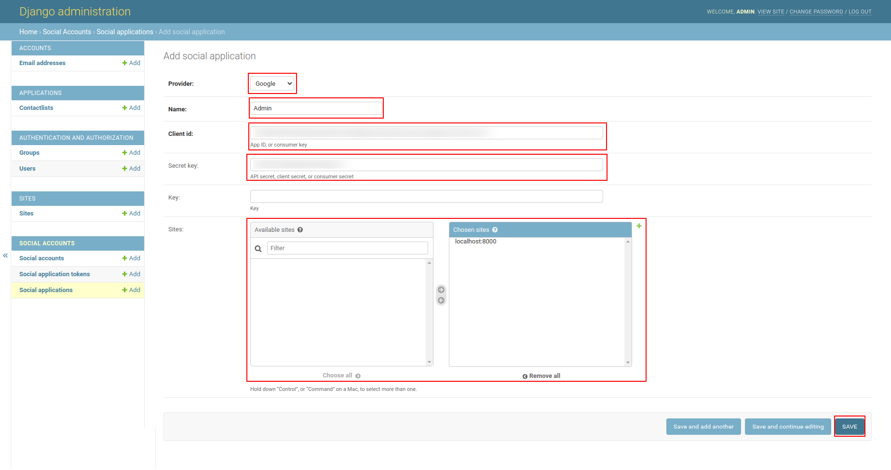The image size is (891, 470).
Task: Add a new User via plus icon
Action: click(131, 168)
